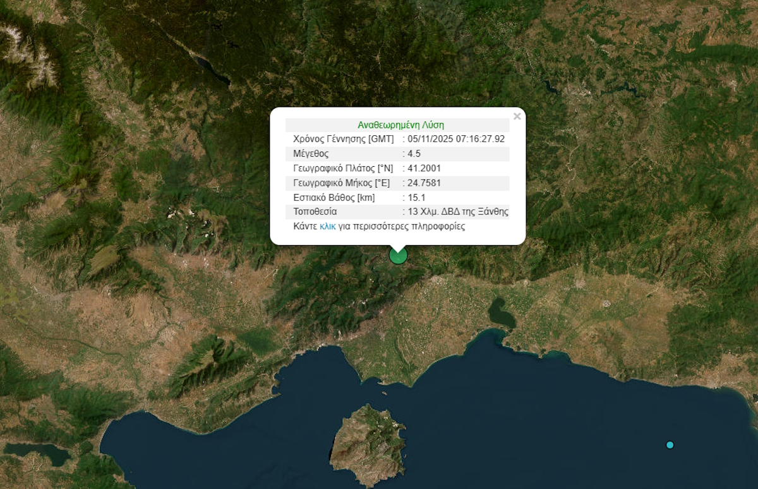Click the magnitude value 4.5
This screenshot has width=758, height=489.
tap(414, 154)
